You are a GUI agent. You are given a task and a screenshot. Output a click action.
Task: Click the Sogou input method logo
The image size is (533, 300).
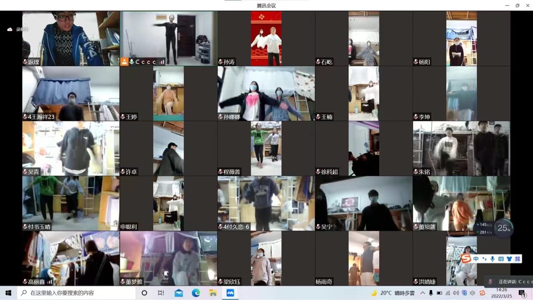click(x=466, y=258)
